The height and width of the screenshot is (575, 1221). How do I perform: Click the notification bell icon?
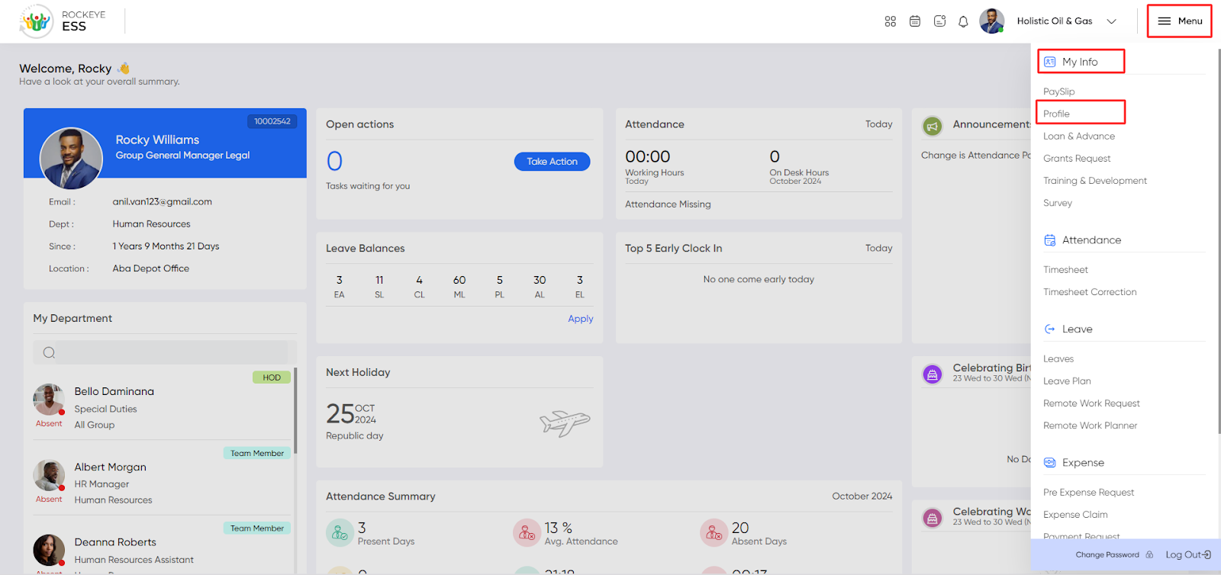click(x=963, y=21)
